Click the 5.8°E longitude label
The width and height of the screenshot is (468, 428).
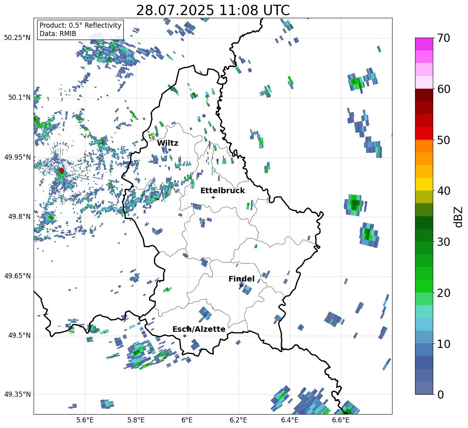coord(136,420)
